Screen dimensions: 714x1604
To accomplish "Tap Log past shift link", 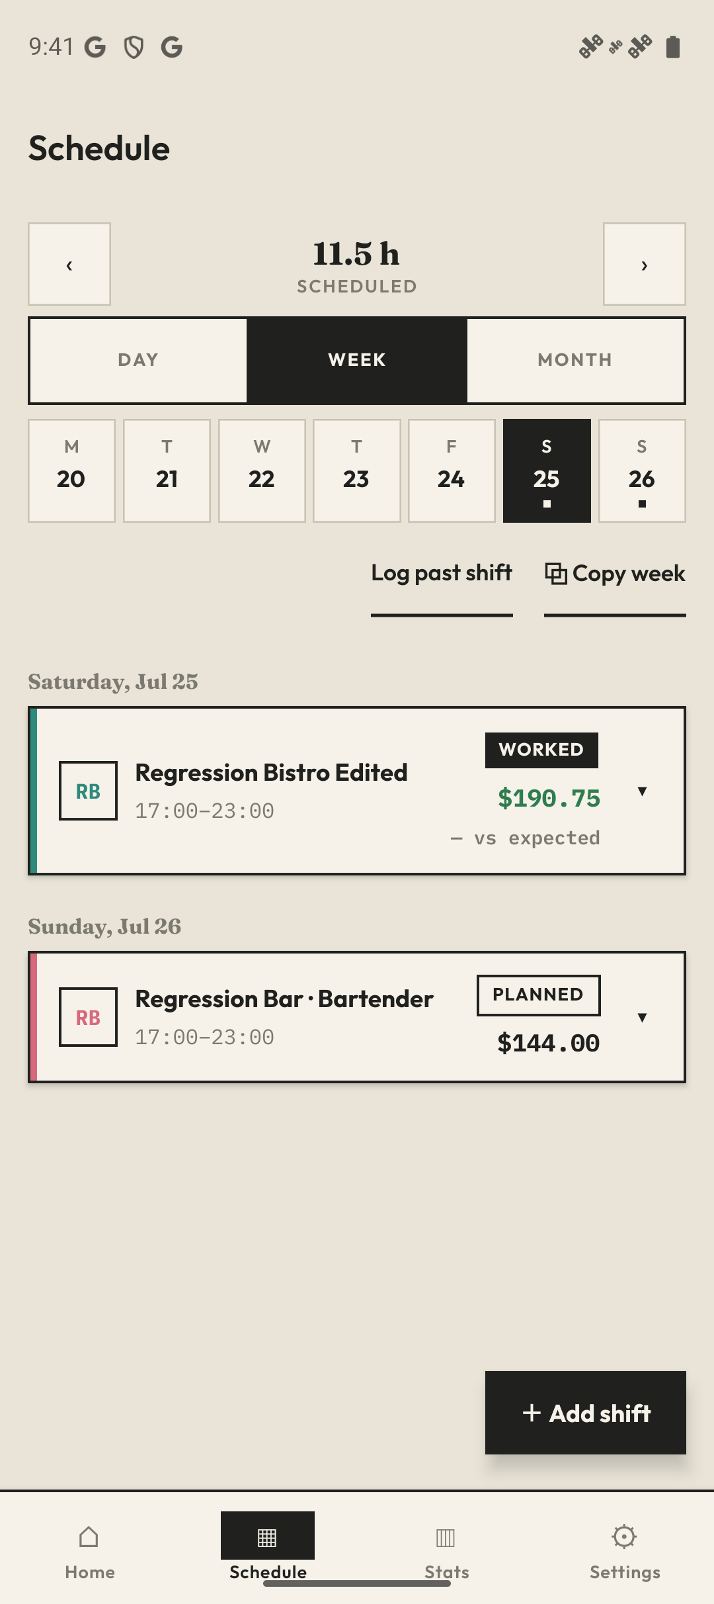I will coord(442,573).
